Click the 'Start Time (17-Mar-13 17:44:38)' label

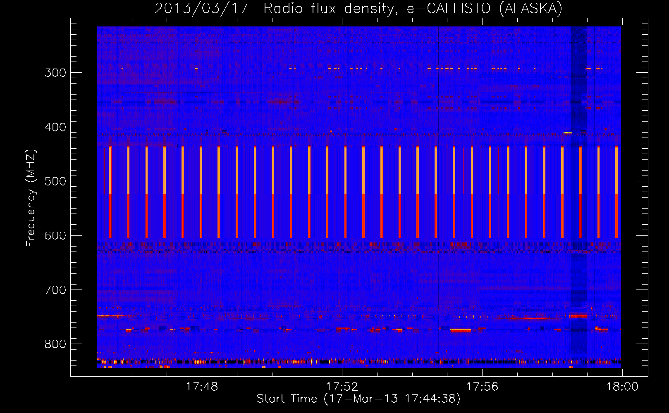coord(358,399)
